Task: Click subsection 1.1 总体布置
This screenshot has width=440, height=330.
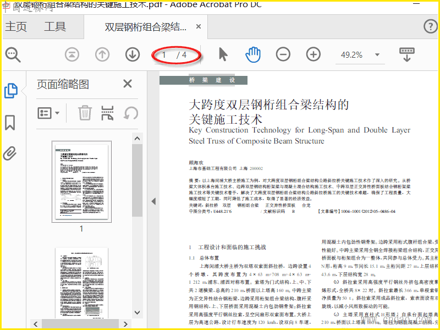Action: pos(204,258)
